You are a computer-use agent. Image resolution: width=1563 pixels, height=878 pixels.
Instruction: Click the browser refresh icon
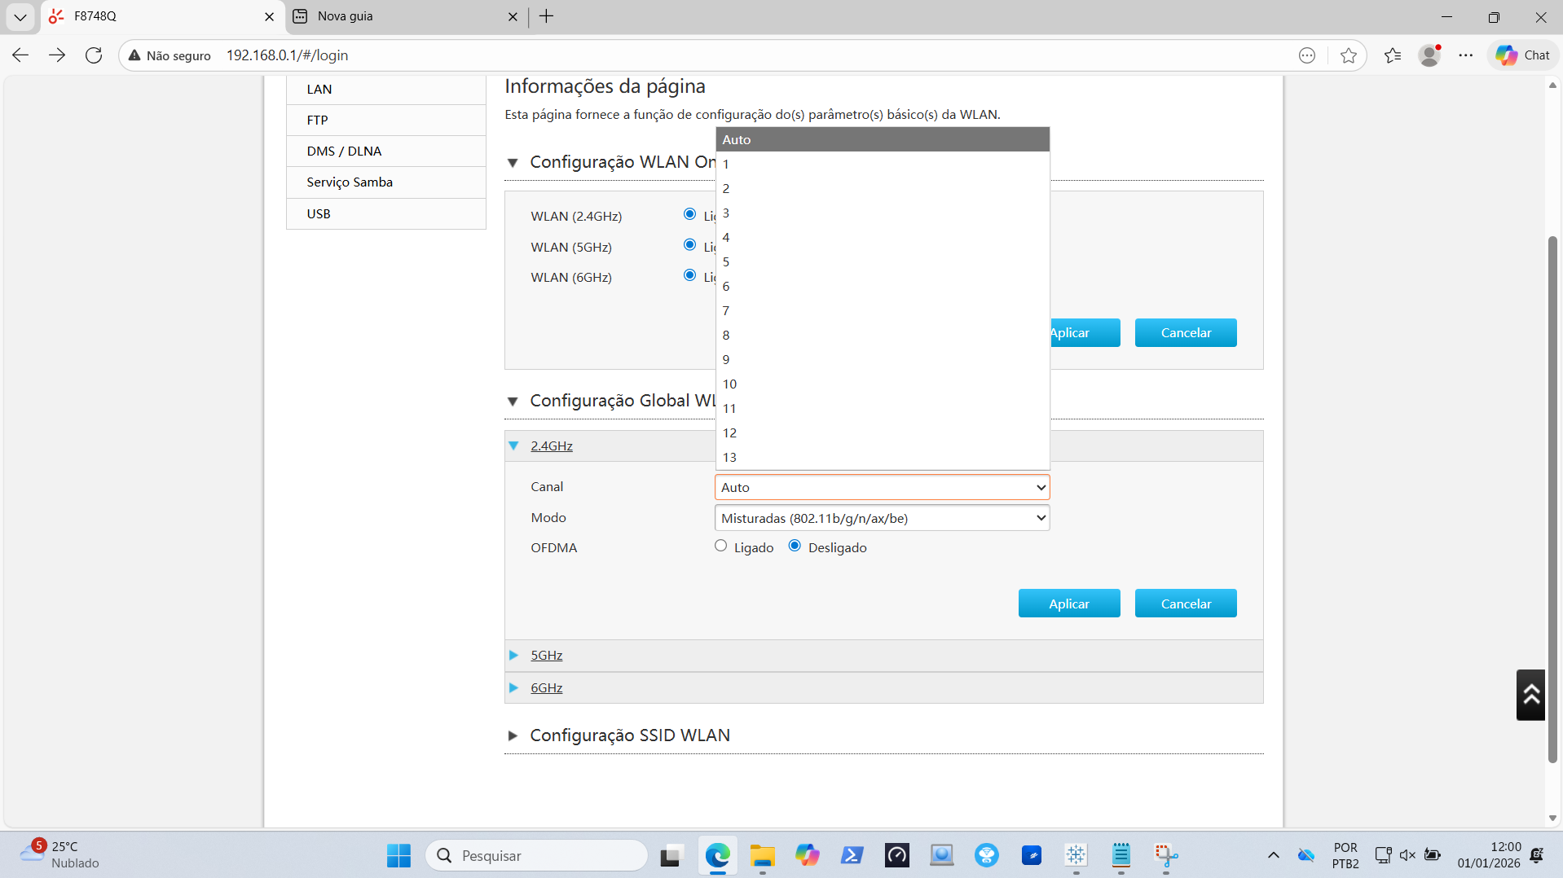[x=94, y=55]
